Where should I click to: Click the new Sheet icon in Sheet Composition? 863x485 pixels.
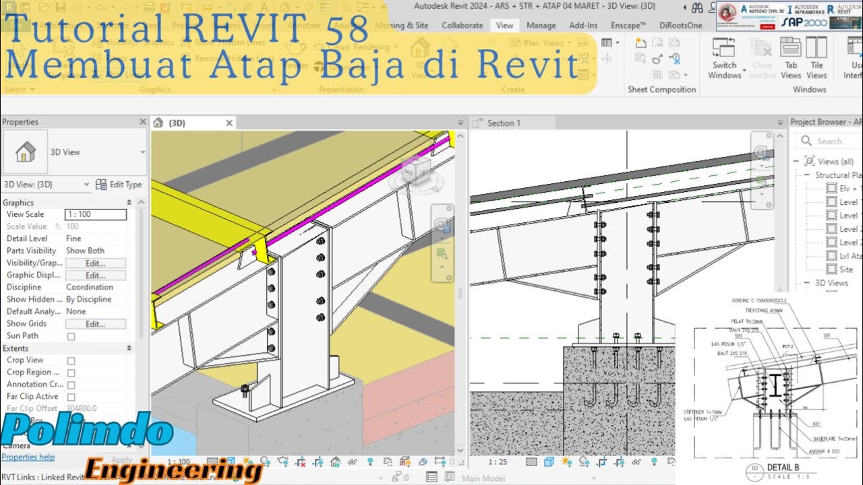640,42
